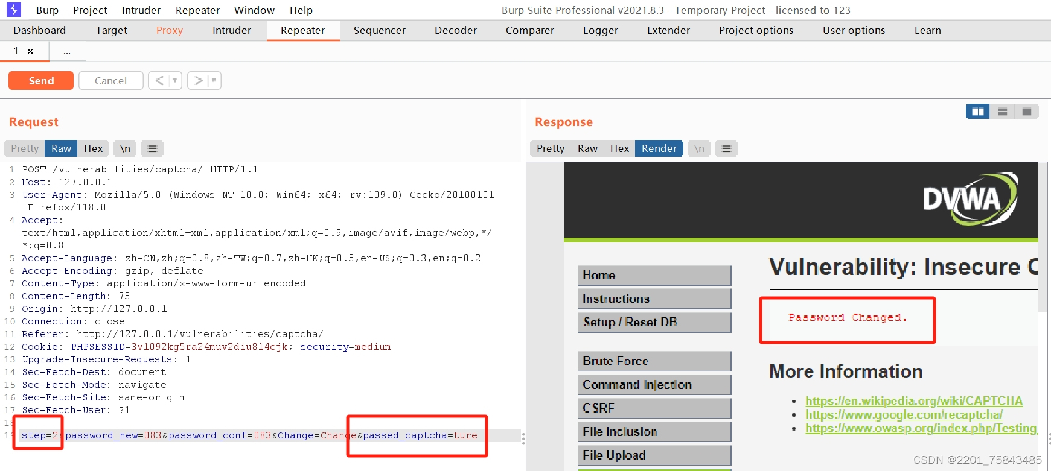Switch to the Proxy tab
The image size is (1051, 471).
170,30
